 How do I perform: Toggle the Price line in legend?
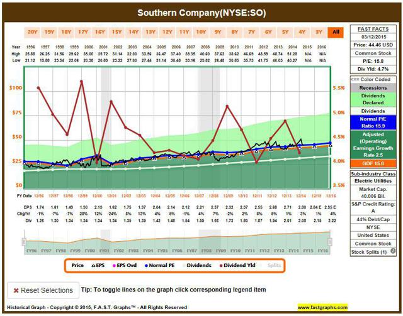click(77, 266)
